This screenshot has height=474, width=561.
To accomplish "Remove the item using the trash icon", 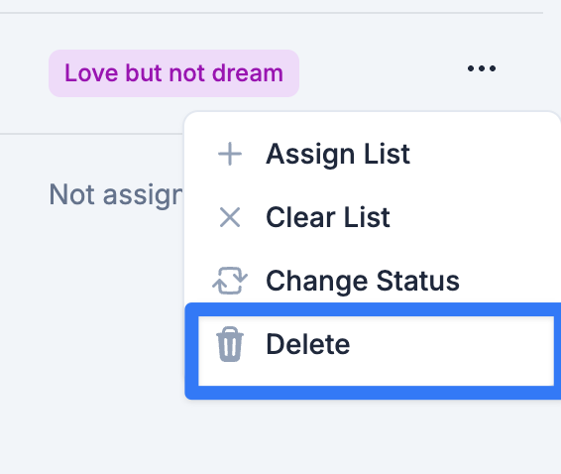I will 230,344.
